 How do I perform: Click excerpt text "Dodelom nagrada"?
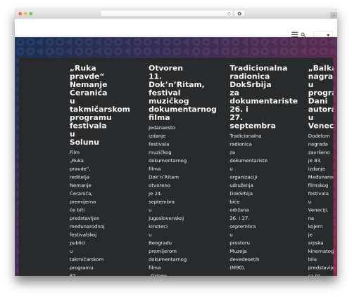(319, 140)
